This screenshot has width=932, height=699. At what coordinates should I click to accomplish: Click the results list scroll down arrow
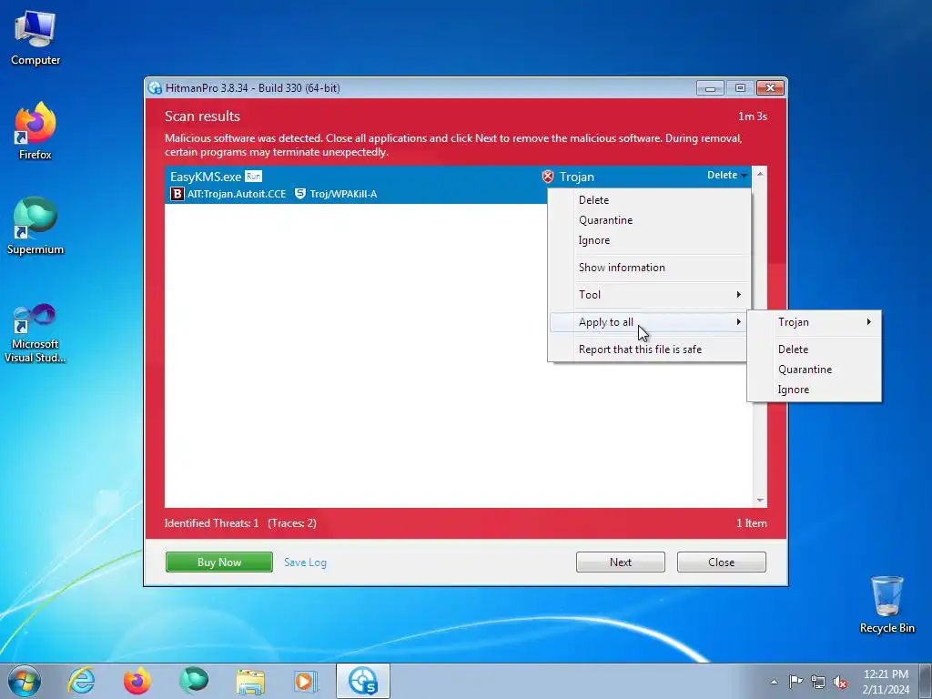pyautogui.click(x=760, y=501)
